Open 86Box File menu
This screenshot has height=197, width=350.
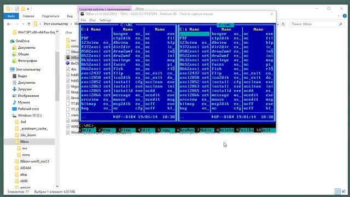tap(83, 20)
